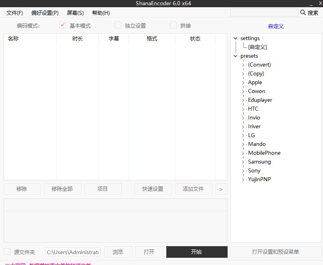Enable the 拼接 mode
This screenshot has width=323, height=265.
point(173,24)
